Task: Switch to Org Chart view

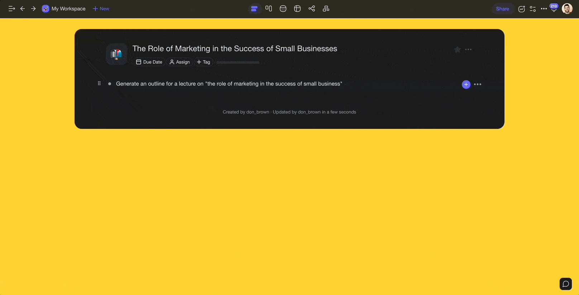Action: click(x=326, y=9)
